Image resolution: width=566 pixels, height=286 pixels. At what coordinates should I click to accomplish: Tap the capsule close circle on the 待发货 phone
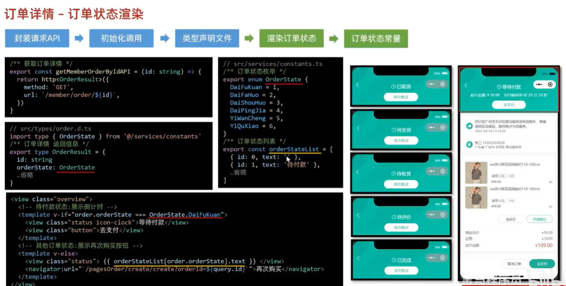[443, 127]
